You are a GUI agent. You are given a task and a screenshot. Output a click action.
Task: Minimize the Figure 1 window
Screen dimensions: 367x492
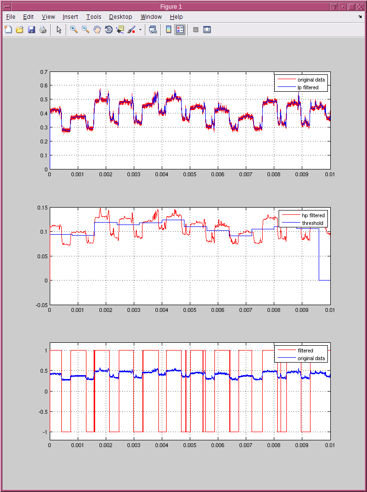click(343, 7)
